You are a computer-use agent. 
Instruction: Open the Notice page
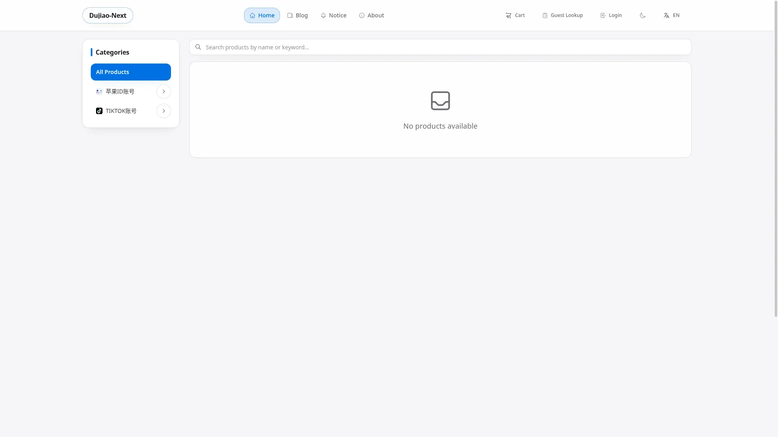tap(333, 15)
